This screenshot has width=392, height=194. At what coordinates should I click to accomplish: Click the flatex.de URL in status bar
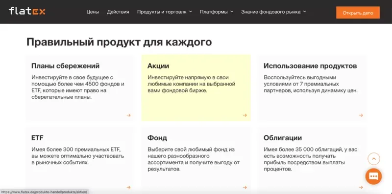click(x=44, y=192)
